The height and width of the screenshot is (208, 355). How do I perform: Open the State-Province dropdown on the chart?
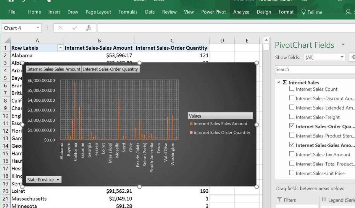coord(58,179)
